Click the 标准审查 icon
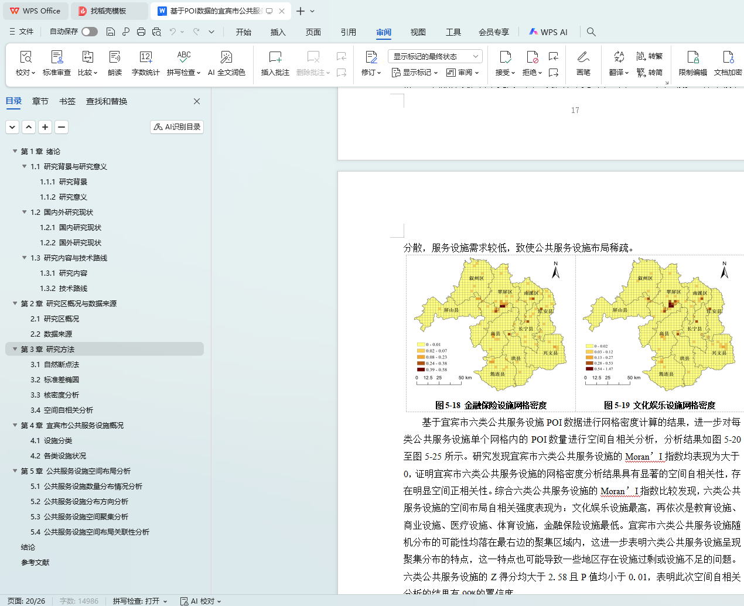Screen dimensions: 744x606 click(57, 57)
